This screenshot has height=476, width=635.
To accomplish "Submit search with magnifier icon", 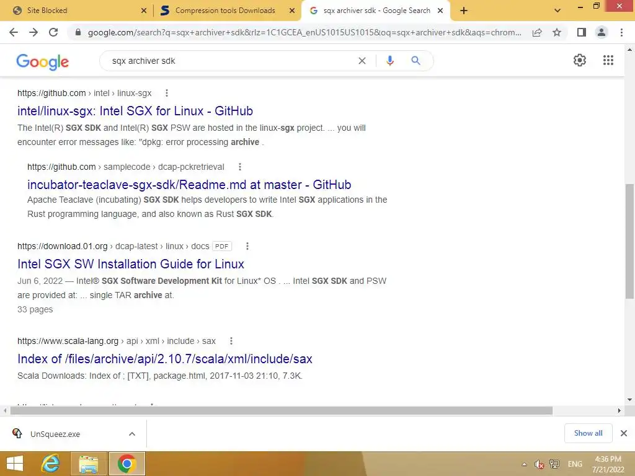I will (x=415, y=61).
